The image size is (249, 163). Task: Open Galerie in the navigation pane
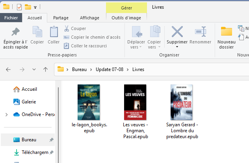point(24,102)
